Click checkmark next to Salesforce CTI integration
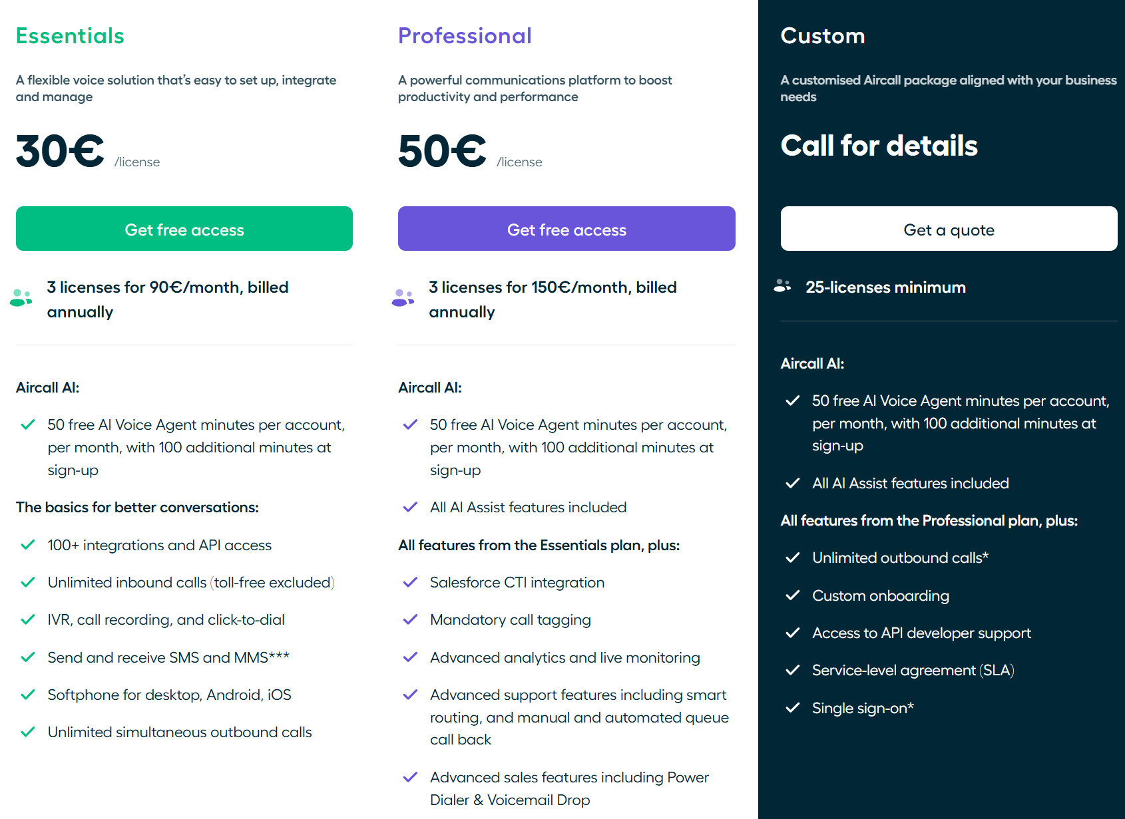 tap(411, 582)
